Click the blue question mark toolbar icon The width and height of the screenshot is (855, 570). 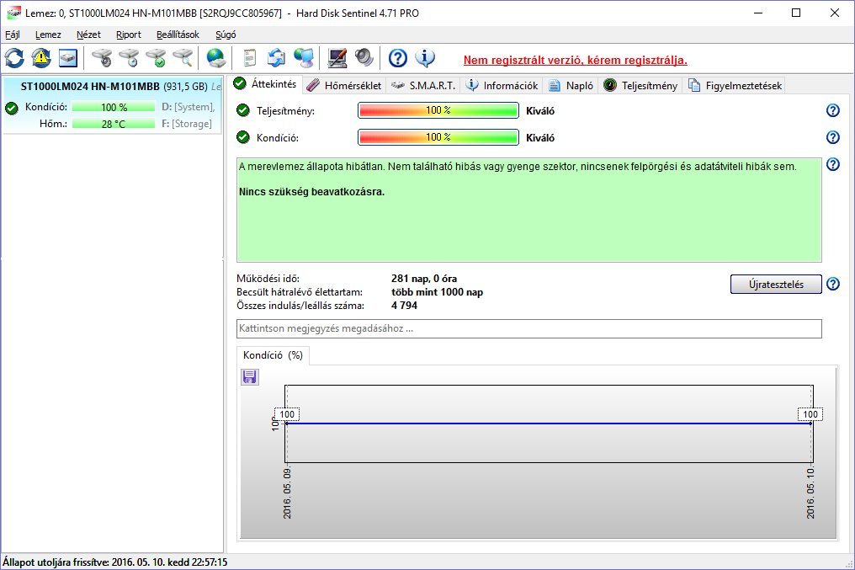[397, 58]
